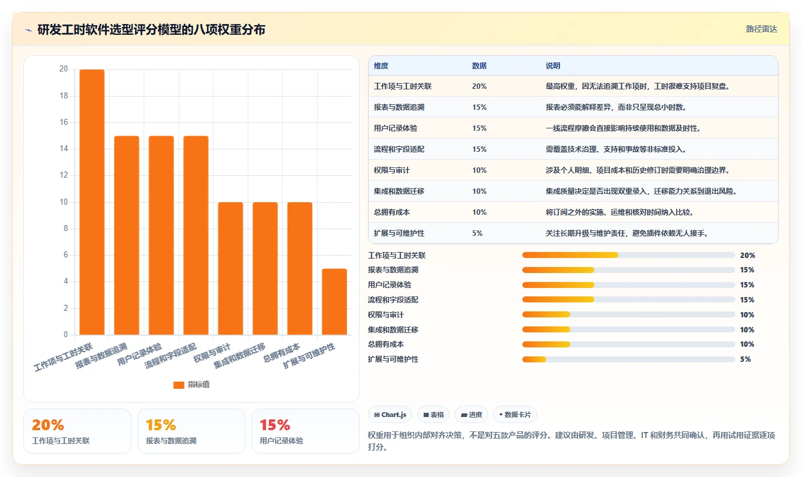The image size is (802, 477).
Task: Click the 报表与数据追溯 bar in the chart
Action: (x=127, y=235)
